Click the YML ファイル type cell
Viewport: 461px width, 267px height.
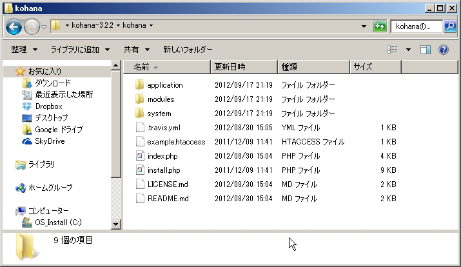click(x=300, y=128)
